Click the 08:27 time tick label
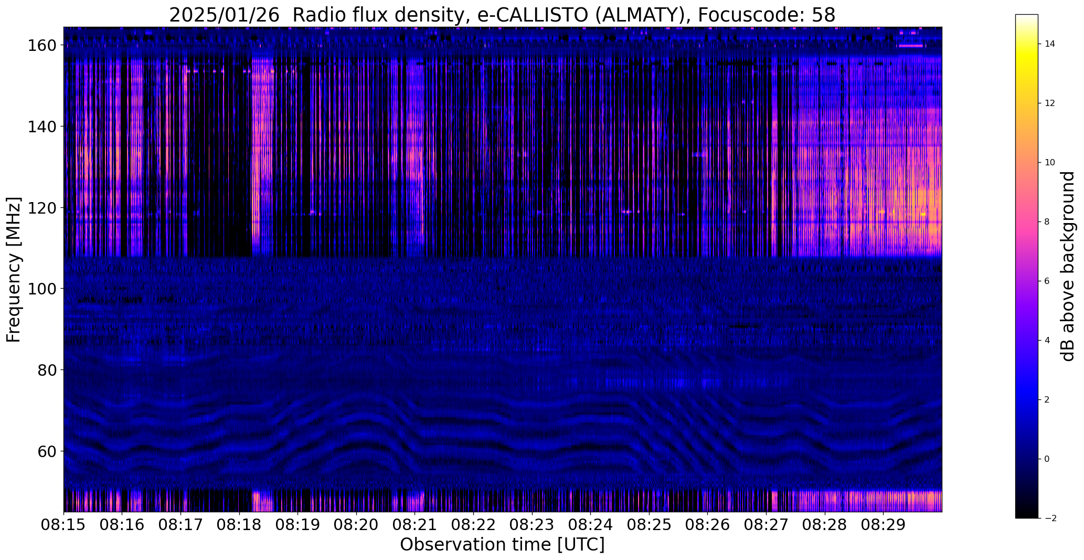Screen dimensions: 1084x560 (766, 524)
